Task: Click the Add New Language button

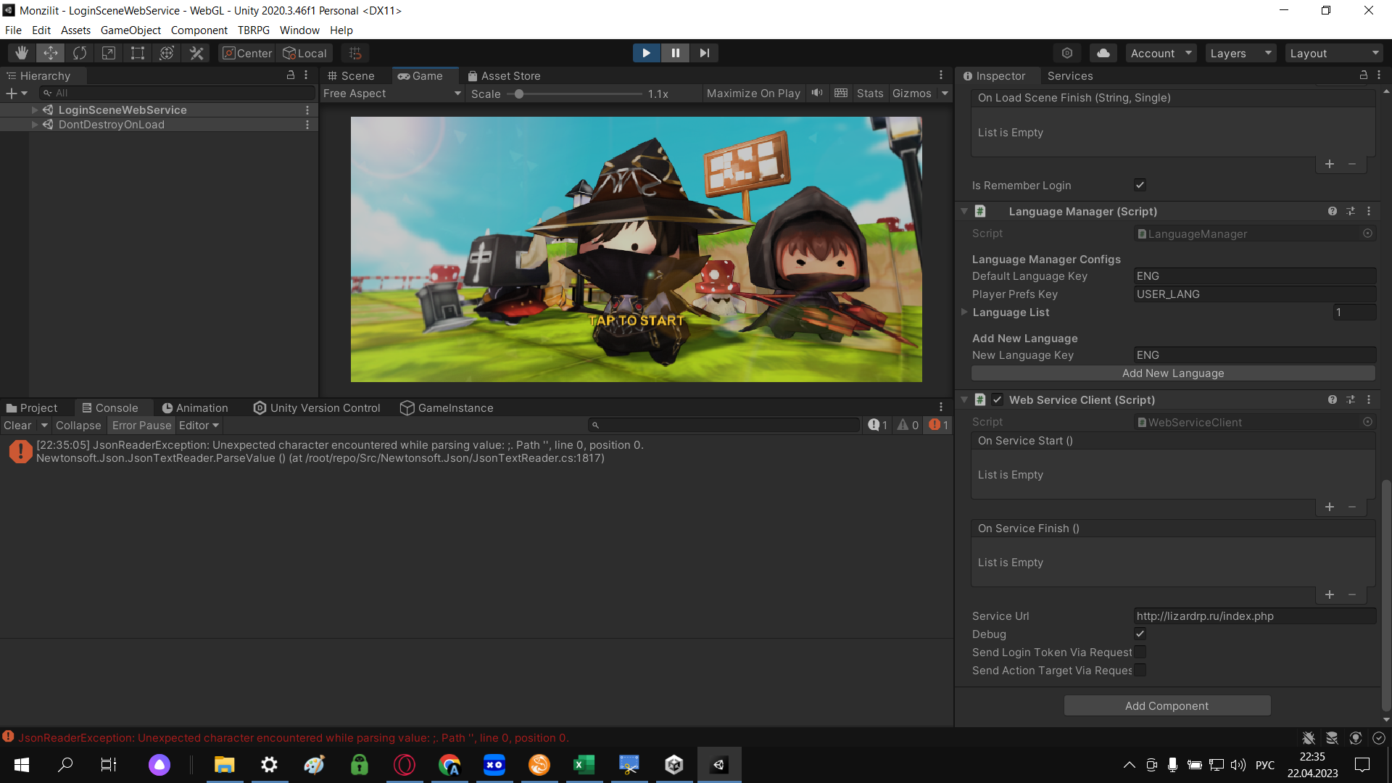Action: point(1173,373)
